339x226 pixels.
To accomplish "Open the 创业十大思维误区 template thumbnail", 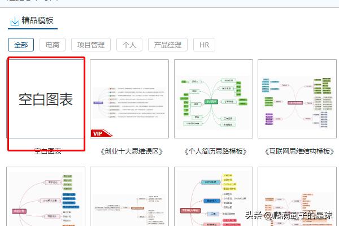I will pyautogui.click(x=129, y=99).
